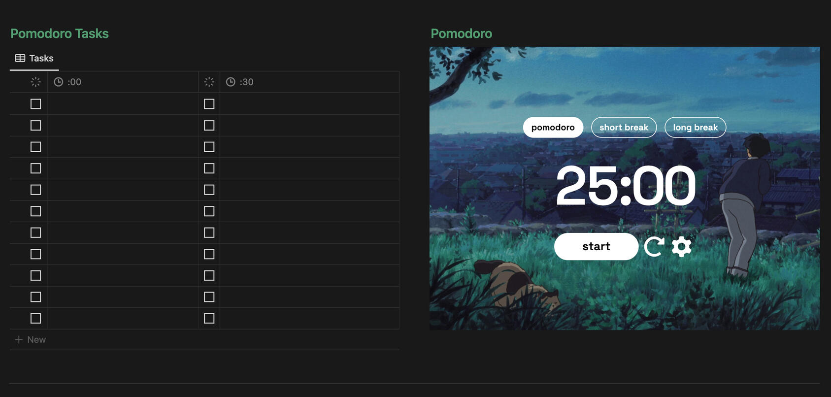Click clock icon in :30 column header
This screenshot has width=831, height=397.
coord(231,82)
